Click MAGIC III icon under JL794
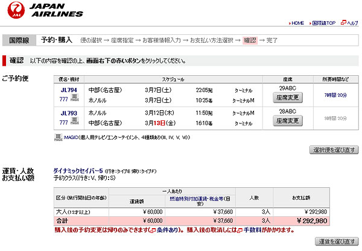 coord(75,100)
